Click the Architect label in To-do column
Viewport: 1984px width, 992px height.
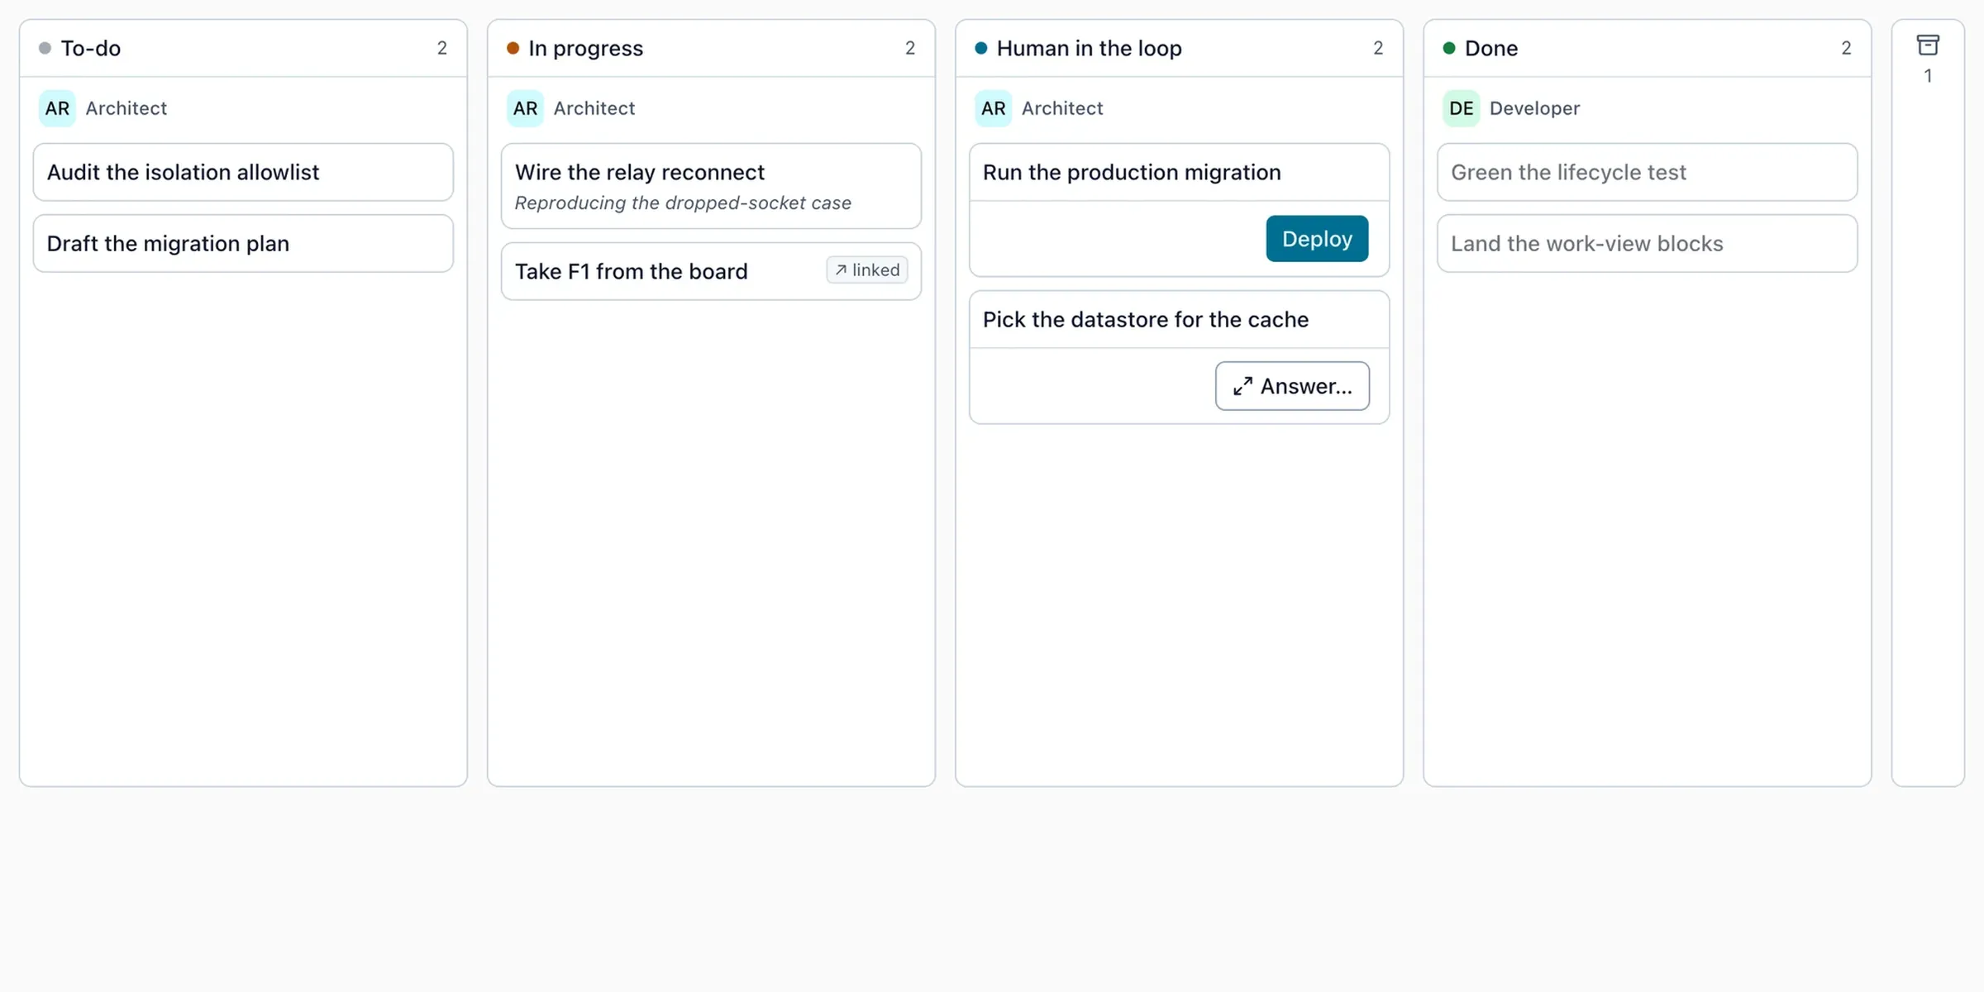point(126,108)
